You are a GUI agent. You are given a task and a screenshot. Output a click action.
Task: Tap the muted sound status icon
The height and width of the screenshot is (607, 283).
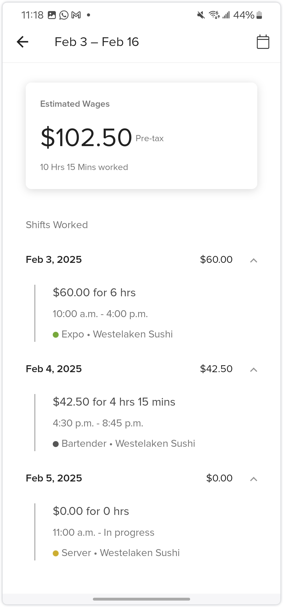pos(201,15)
